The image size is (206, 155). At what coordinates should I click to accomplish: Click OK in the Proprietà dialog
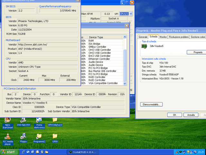point(174,115)
